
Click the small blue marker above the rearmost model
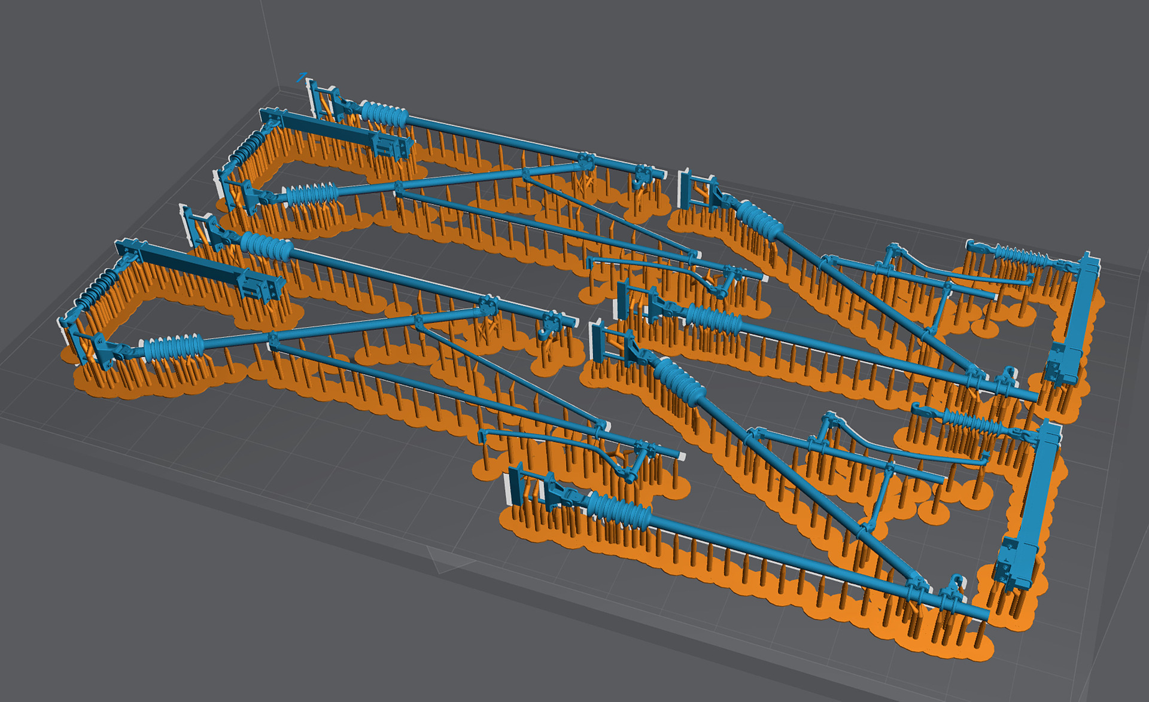click(x=302, y=77)
